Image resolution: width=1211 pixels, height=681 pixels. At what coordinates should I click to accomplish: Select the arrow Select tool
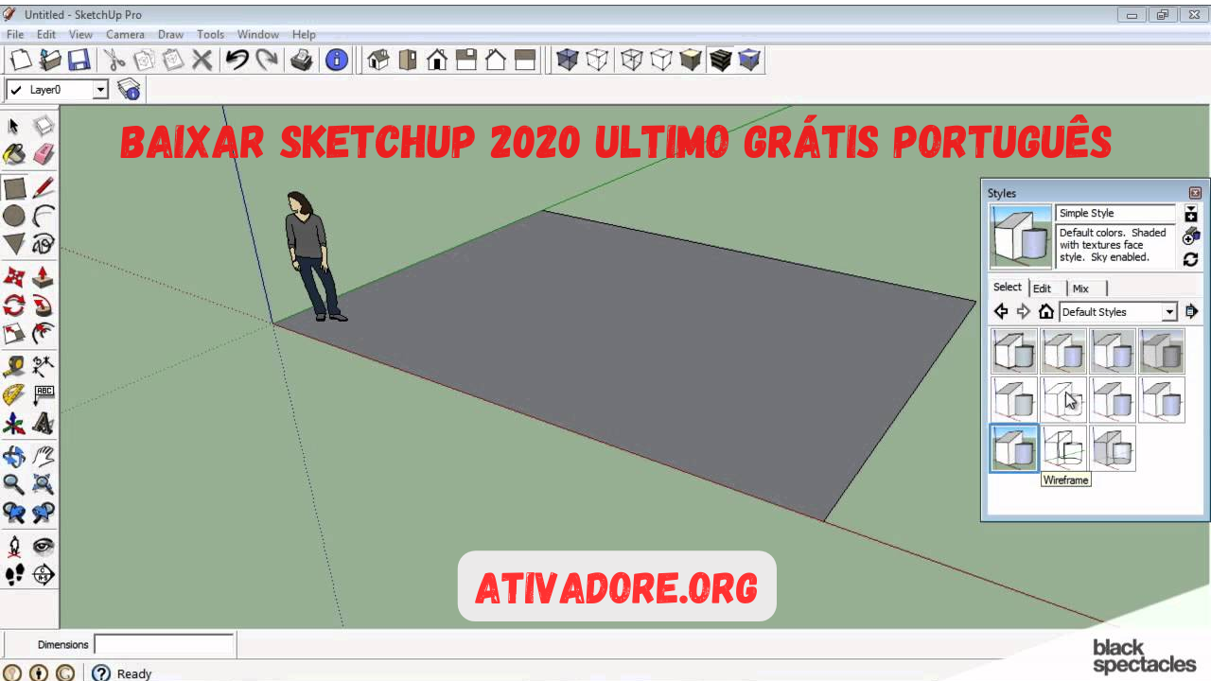[x=14, y=126]
